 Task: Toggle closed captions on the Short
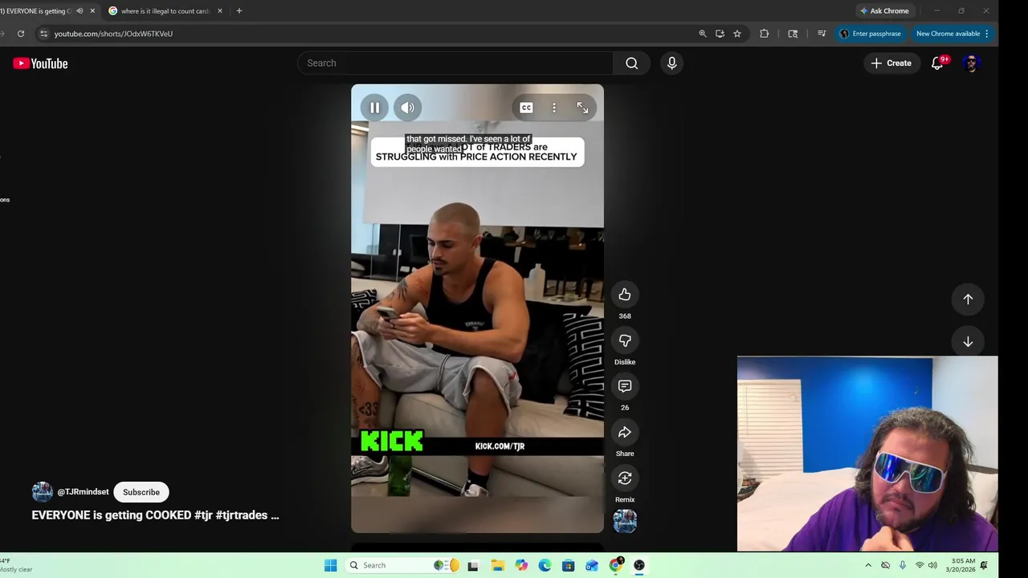(x=526, y=108)
